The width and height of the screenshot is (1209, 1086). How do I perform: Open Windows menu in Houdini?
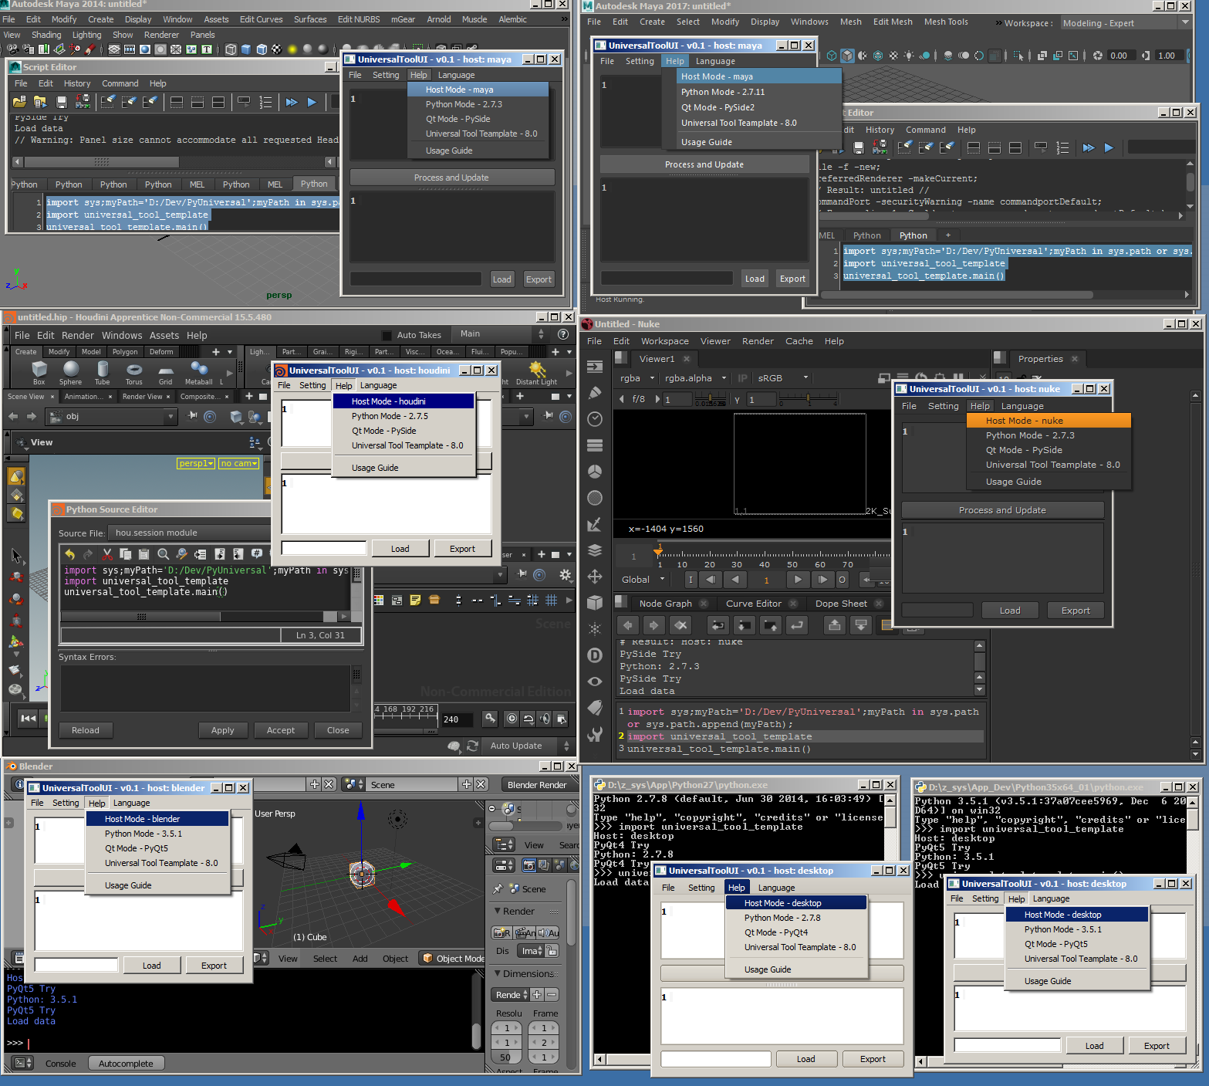(x=122, y=336)
